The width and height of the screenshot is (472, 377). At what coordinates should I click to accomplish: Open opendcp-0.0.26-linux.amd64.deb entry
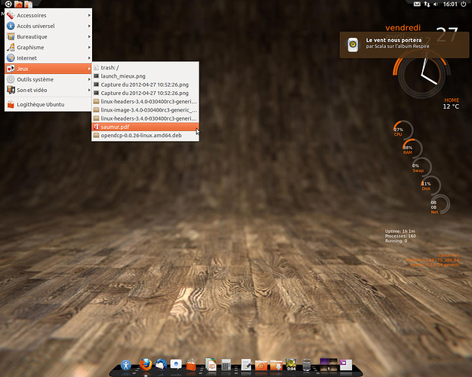click(145, 135)
